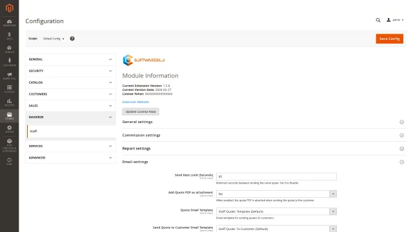
Task: Click the SoftwareSilo logo
Action: (x=143, y=60)
